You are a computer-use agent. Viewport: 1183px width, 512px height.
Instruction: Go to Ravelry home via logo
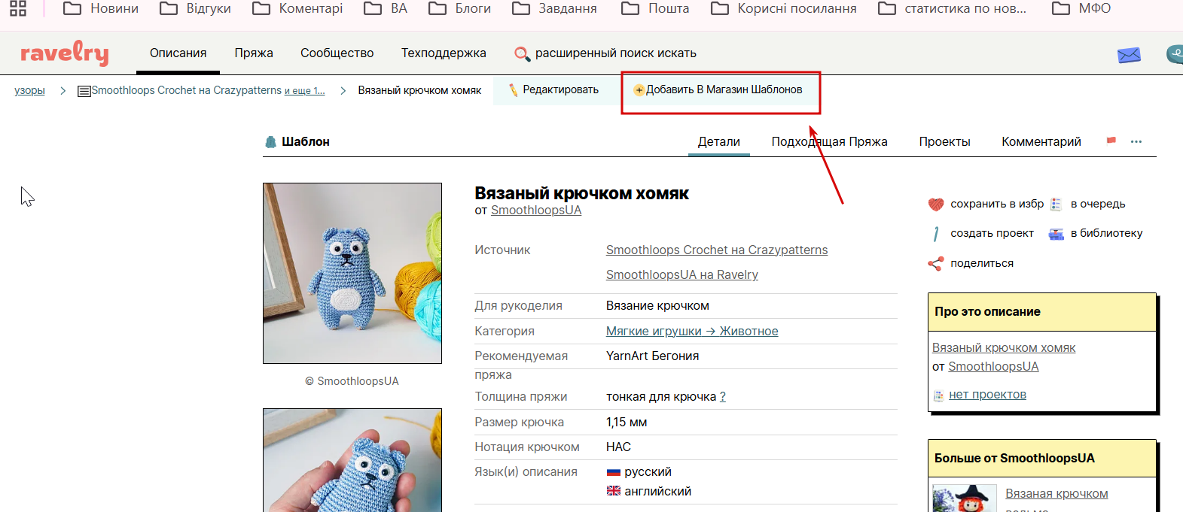click(65, 53)
